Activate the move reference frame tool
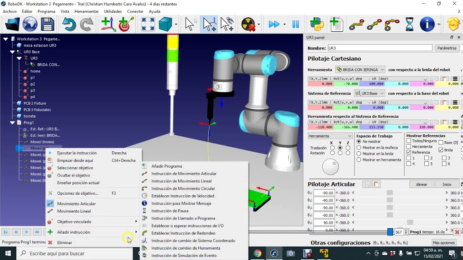 209,25
